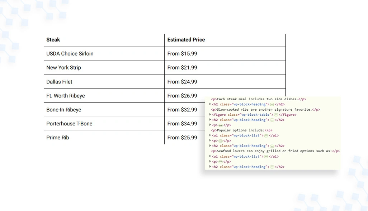The height and width of the screenshot is (211, 368).
Task: Expand the last h2 wp-block-heading node arrow
Action: click(210, 167)
